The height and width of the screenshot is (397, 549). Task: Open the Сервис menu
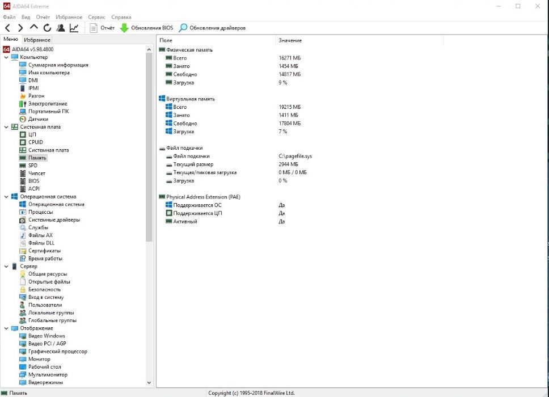click(96, 17)
